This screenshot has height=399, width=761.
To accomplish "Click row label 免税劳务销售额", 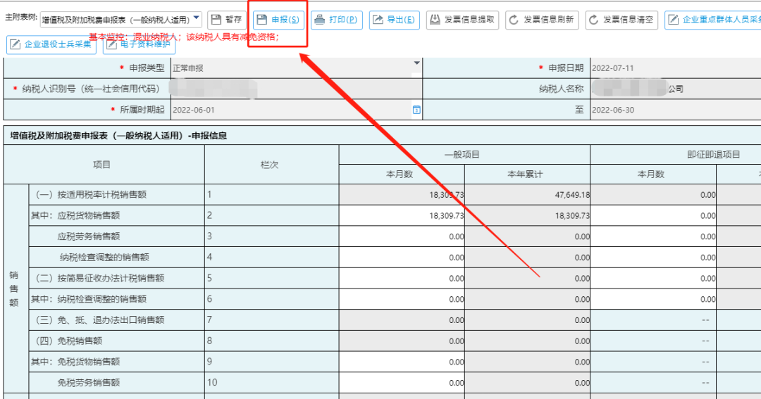I will (89, 383).
